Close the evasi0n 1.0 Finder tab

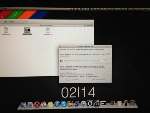tap(26, 22)
